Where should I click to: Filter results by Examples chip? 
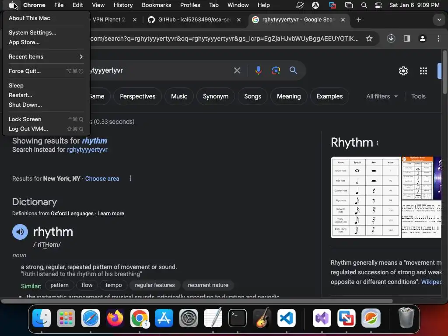[x=329, y=96]
